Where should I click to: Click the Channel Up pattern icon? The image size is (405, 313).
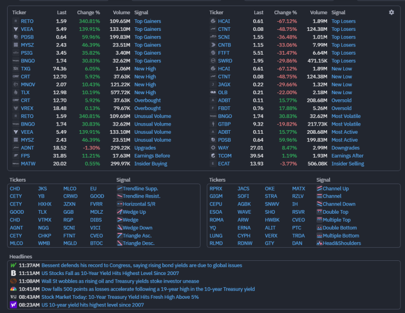(319, 188)
